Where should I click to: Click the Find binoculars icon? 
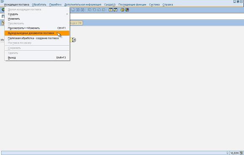(78, 10)
